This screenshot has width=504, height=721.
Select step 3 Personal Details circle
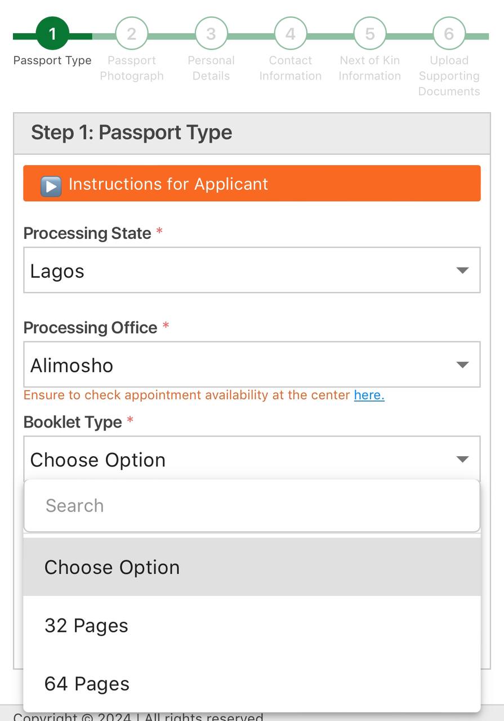tap(211, 34)
